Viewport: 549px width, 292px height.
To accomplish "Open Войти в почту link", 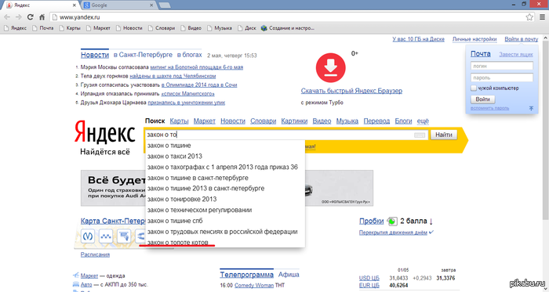I will coord(521,39).
